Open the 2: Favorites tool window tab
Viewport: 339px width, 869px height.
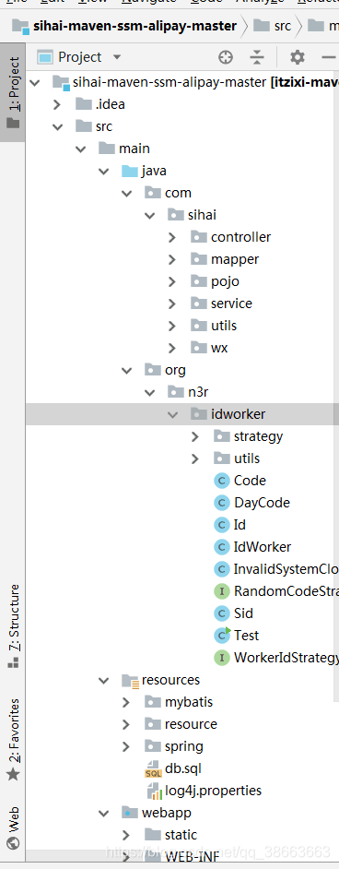pos(13,740)
